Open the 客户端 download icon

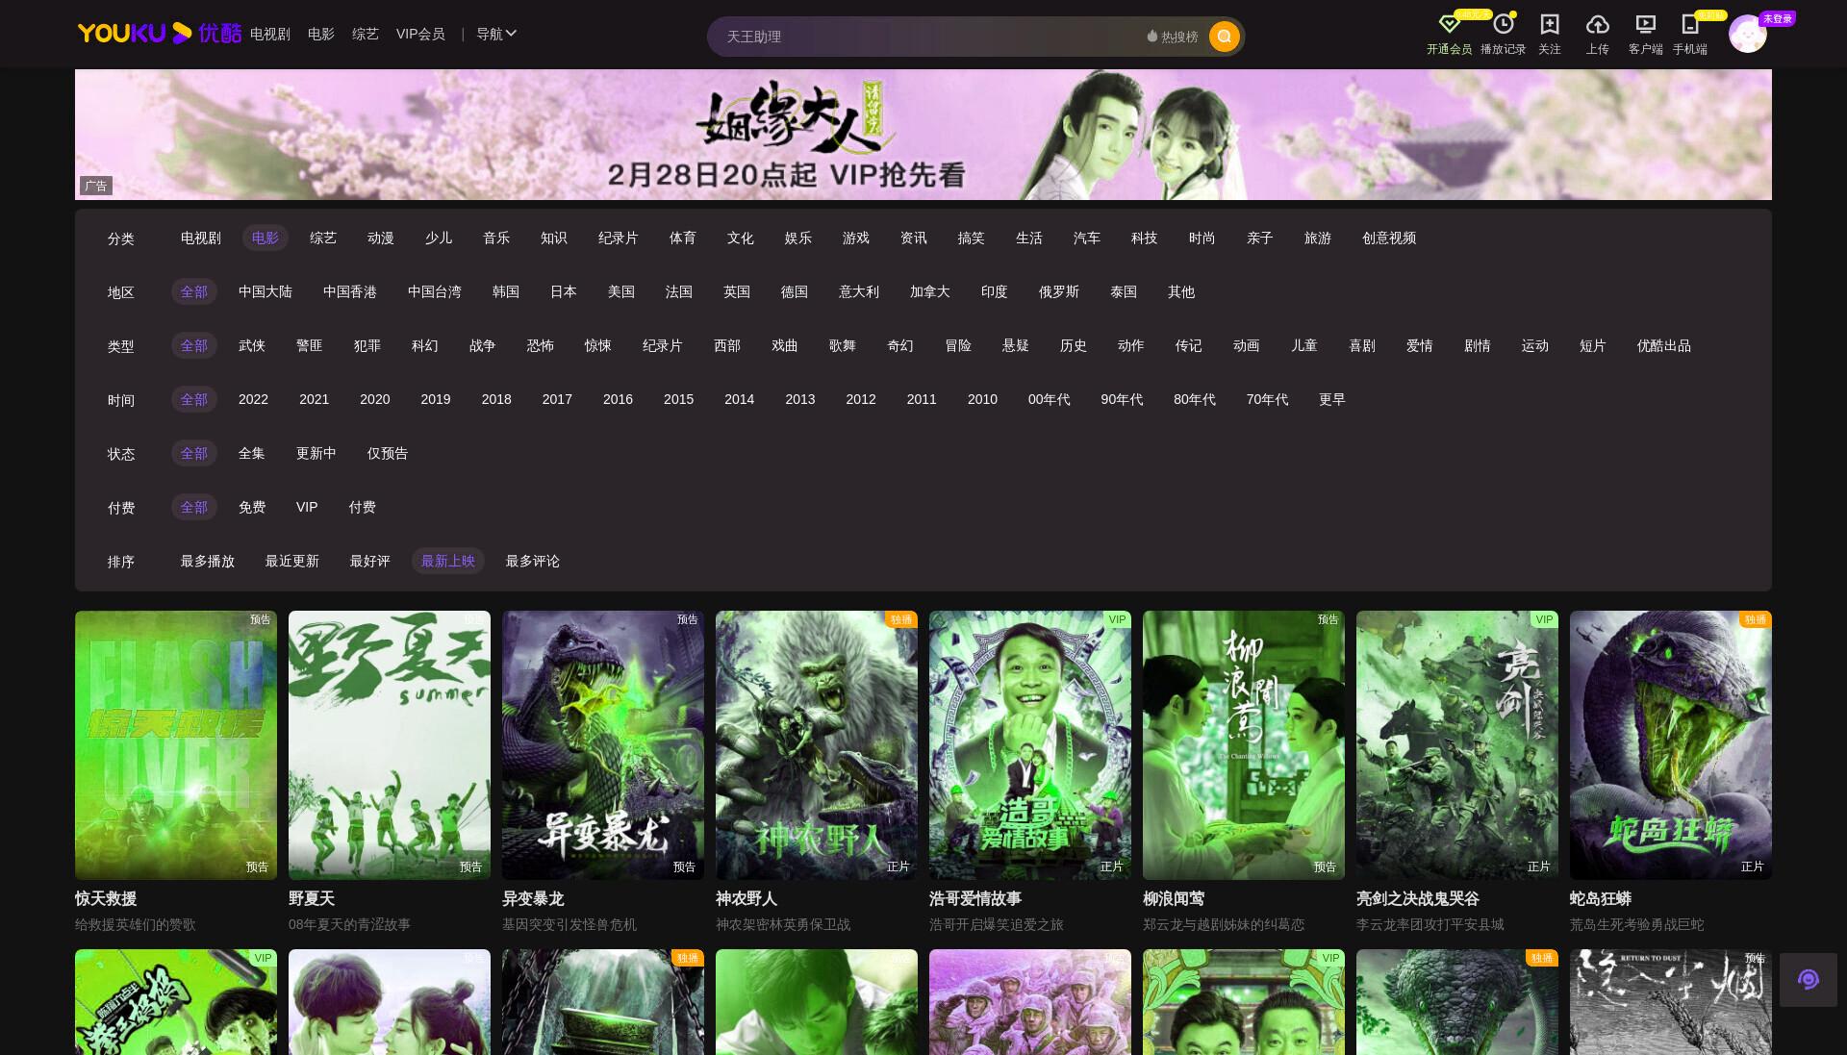[1645, 24]
